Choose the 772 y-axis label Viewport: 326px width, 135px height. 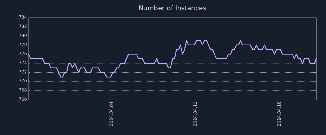coord(23,72)
